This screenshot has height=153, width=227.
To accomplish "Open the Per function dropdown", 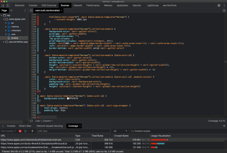I will pyautogui.click(x=8, y=131).
